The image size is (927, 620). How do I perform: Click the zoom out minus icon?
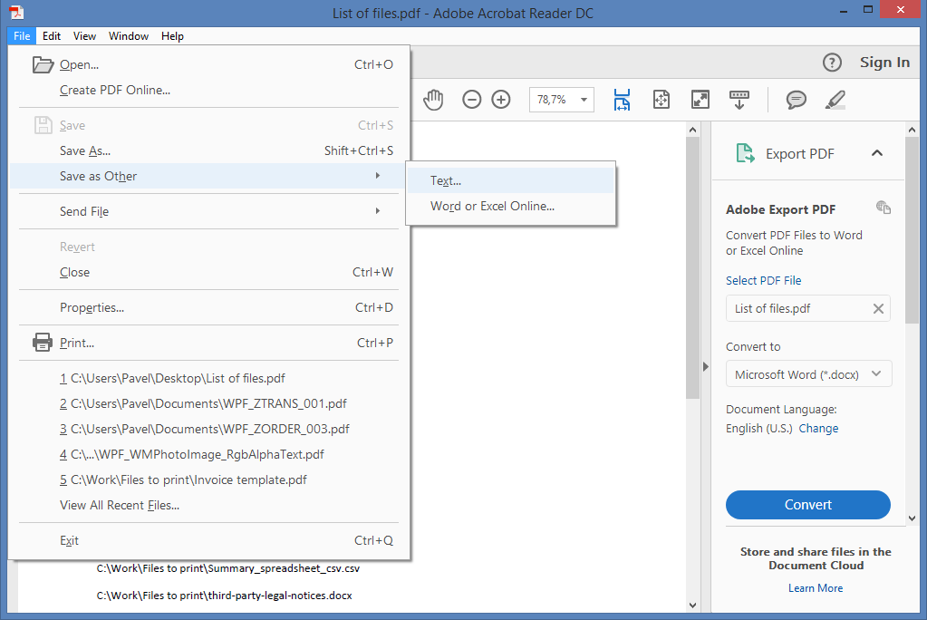(x=472, y=100)
